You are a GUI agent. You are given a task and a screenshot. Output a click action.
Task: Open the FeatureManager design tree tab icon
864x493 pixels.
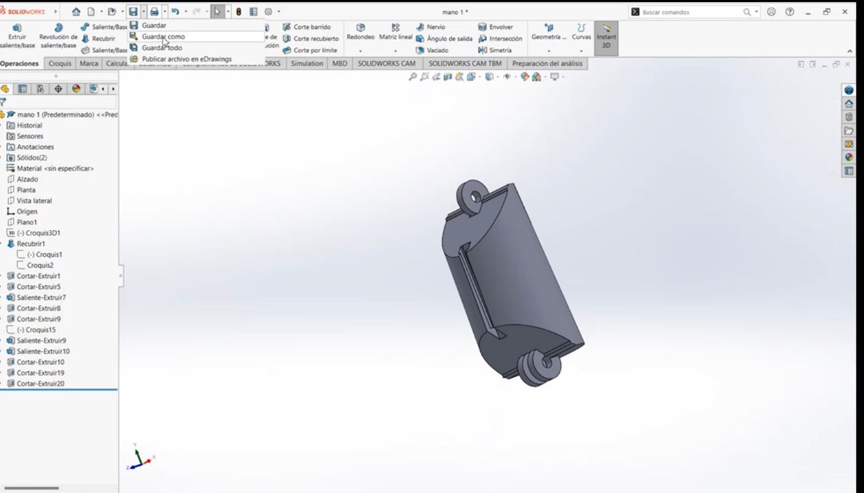[x=5, y=89]
